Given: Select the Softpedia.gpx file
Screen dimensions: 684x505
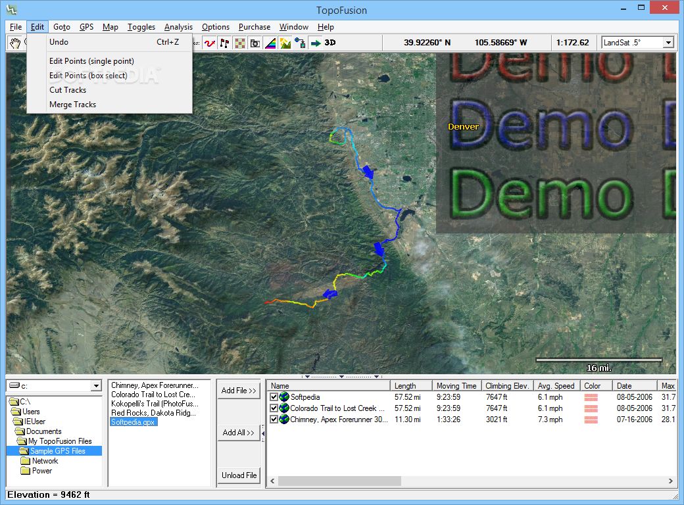Looking at the screenshot, I should [x=133, y=421].
